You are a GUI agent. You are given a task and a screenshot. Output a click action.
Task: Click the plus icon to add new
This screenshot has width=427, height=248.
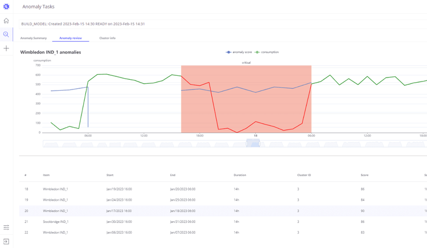[x=6, y=48]
